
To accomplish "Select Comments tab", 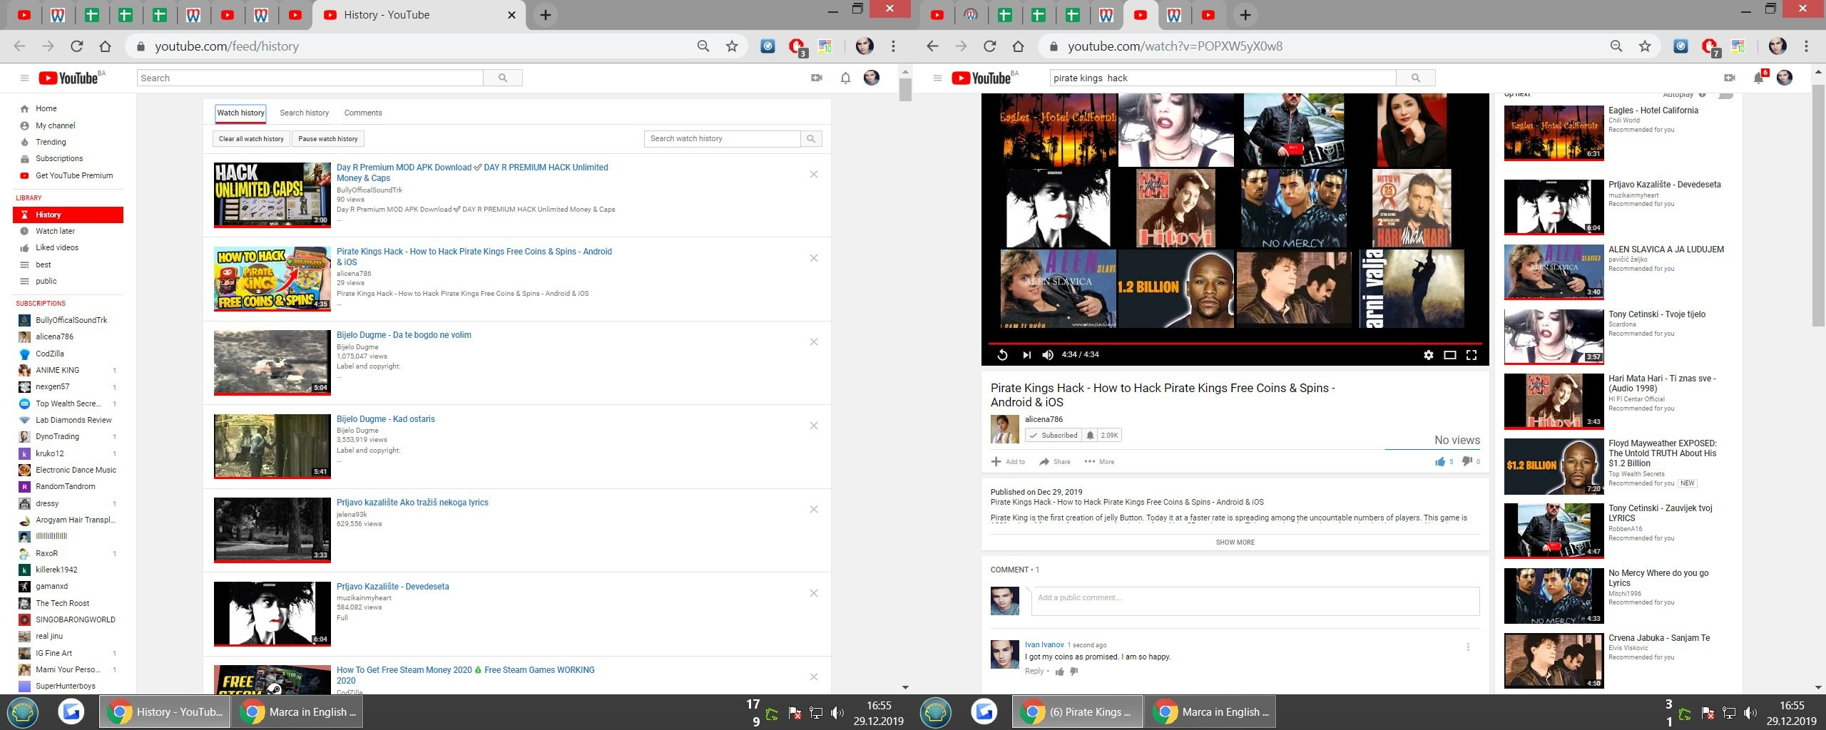I will pos(363,113).
